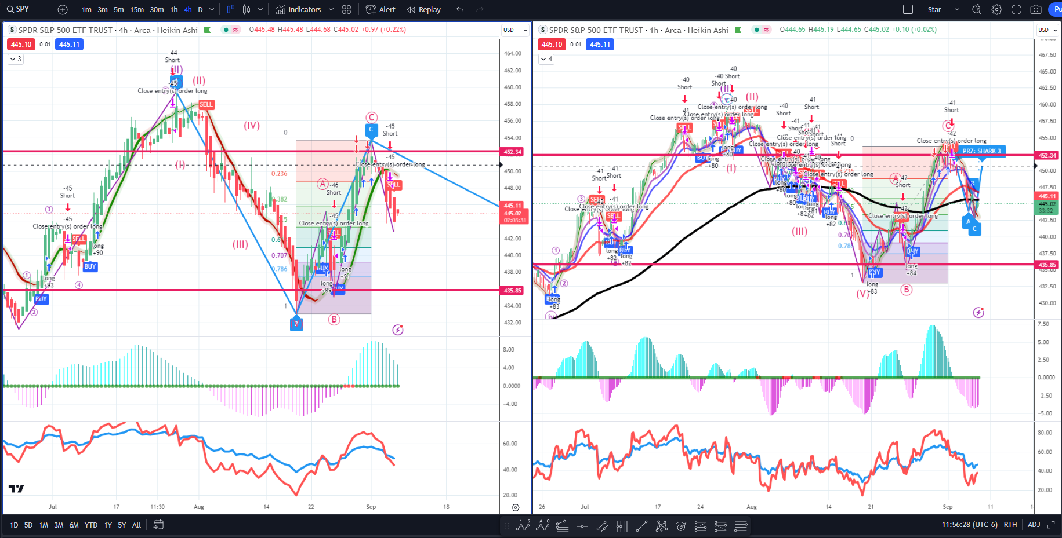Set date range to 1Y
1062x538 pixels.
108,525
